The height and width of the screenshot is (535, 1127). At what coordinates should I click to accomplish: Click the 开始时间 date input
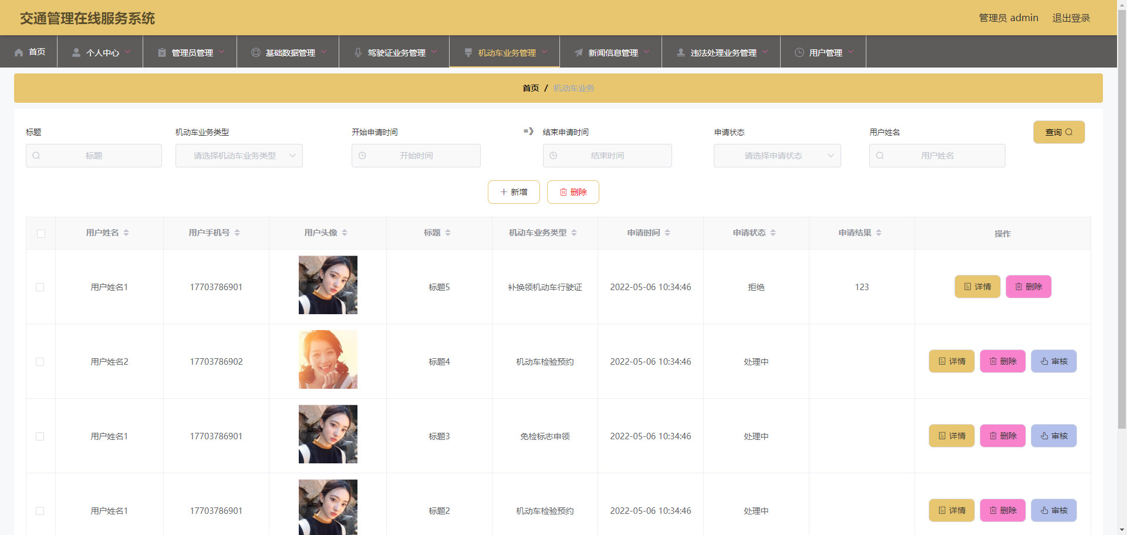(416, 156)
